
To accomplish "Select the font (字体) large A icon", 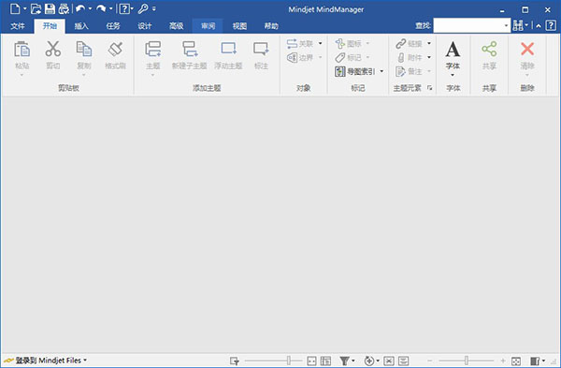I will [x=453, y=50].
